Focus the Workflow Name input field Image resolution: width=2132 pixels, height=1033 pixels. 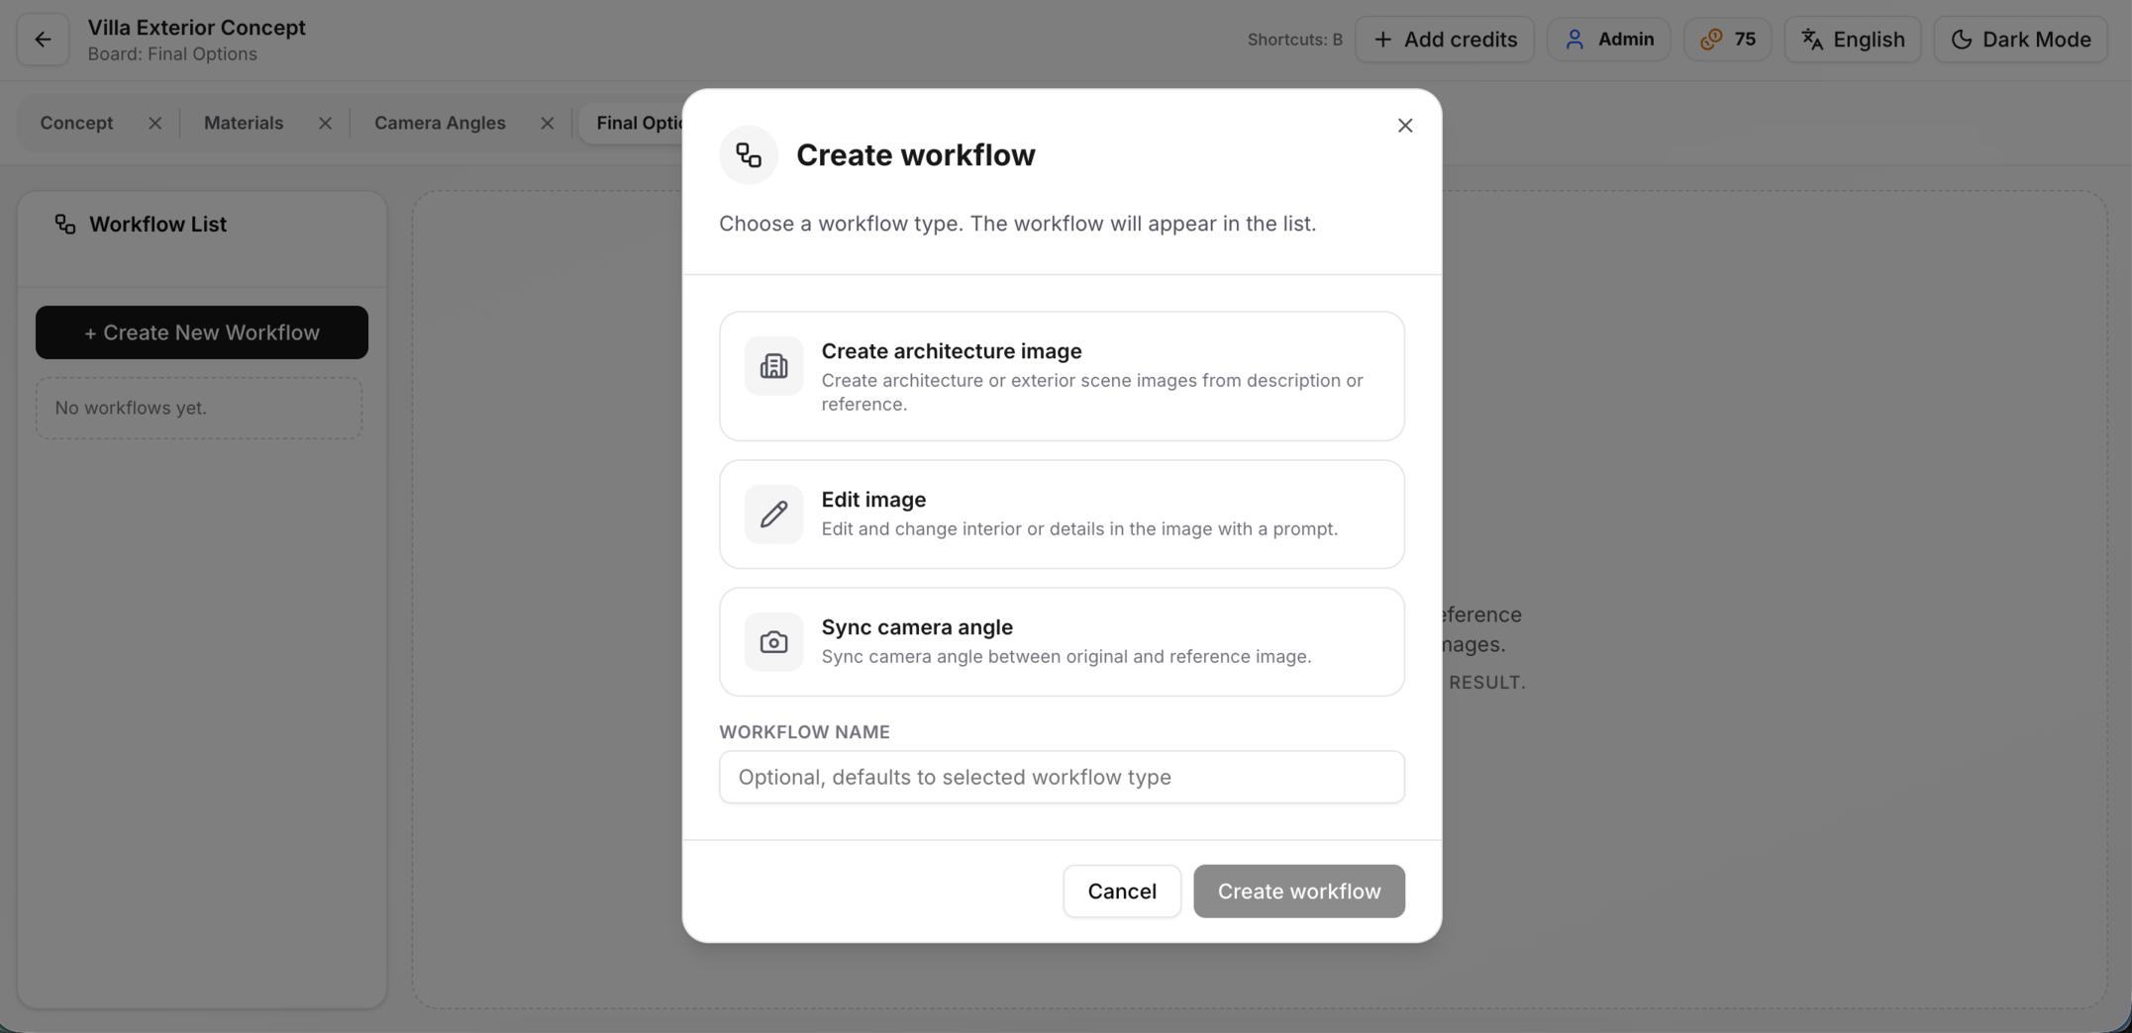1062,777
